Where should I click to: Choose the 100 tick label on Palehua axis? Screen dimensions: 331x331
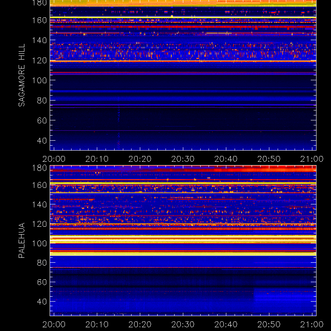tap(39, 243)
